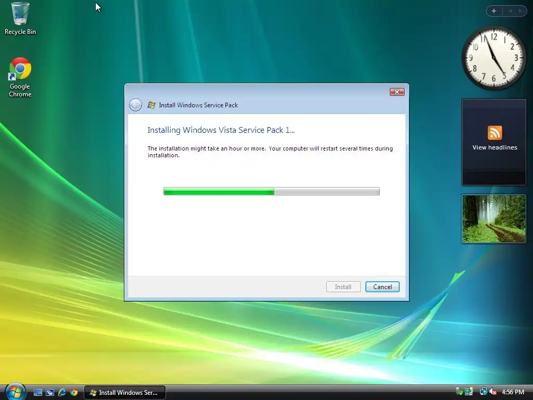Click Switch Between Windows in Quick Launch

click(x=50, y=393)
